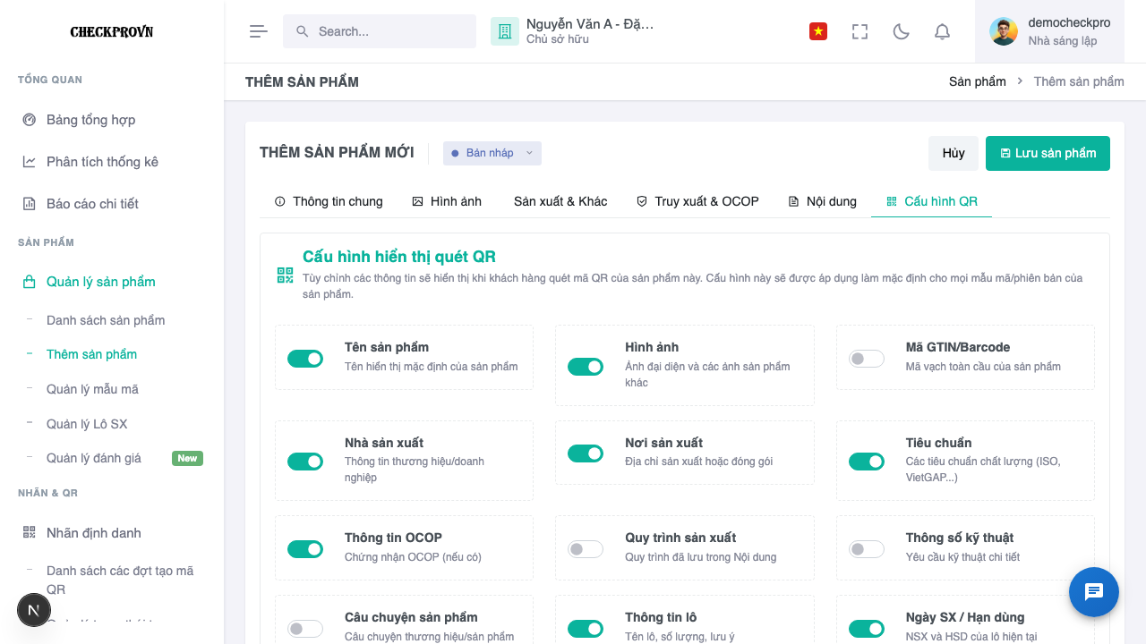Viewport: 1146px width, 644px height.
Task: Open the notifications bell
Action: tap(942, 31)
